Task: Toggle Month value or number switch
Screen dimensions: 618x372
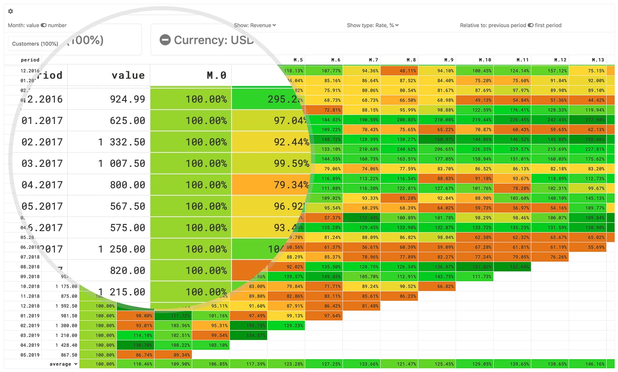Action: [x=43, y=25]
